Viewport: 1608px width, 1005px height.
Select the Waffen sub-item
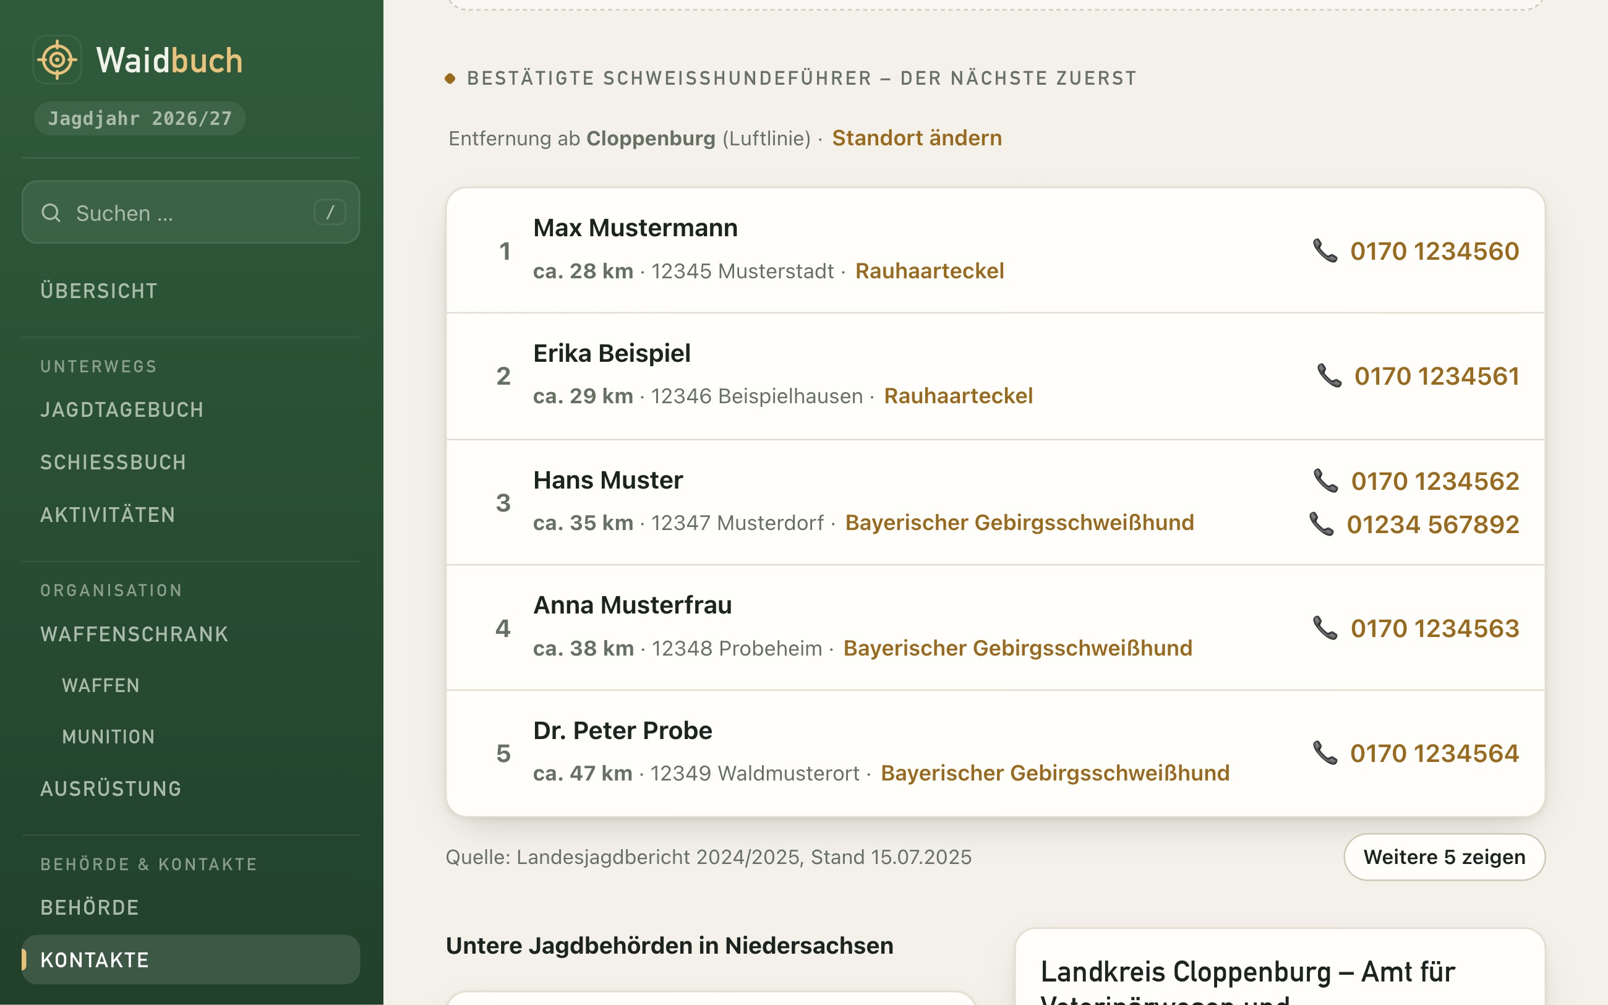point(101,685)
